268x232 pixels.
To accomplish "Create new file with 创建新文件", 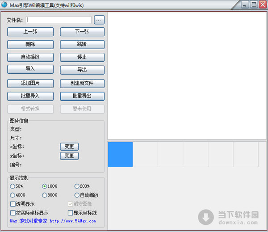I will 82,84.
